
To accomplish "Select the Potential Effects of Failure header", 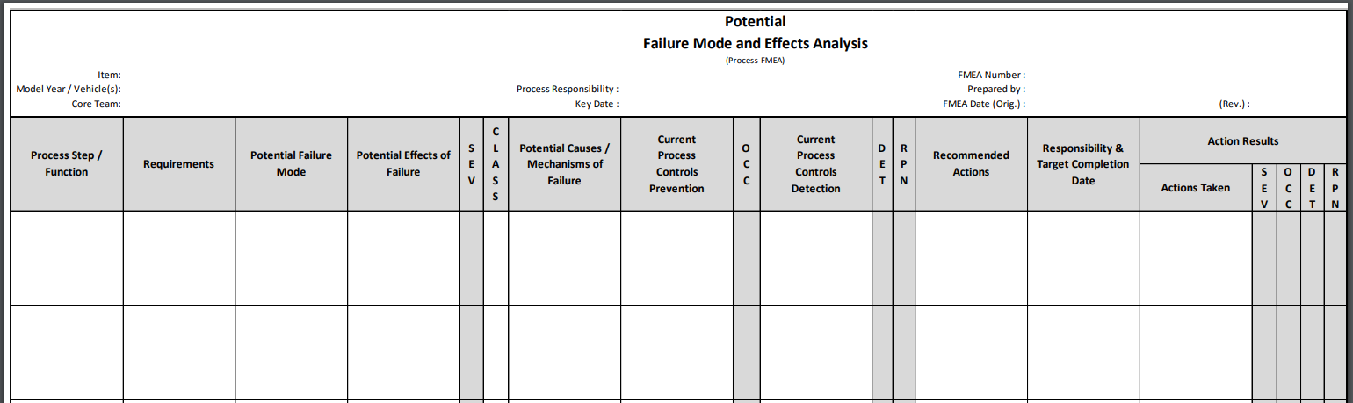I will [403, 163].
